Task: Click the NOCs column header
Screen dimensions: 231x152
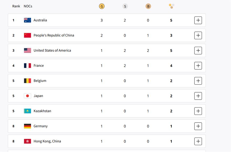Action: pos(28,6)
